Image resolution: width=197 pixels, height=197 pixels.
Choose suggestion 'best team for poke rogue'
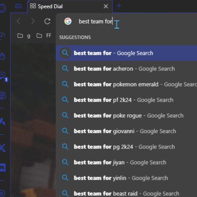pos(126,116)
